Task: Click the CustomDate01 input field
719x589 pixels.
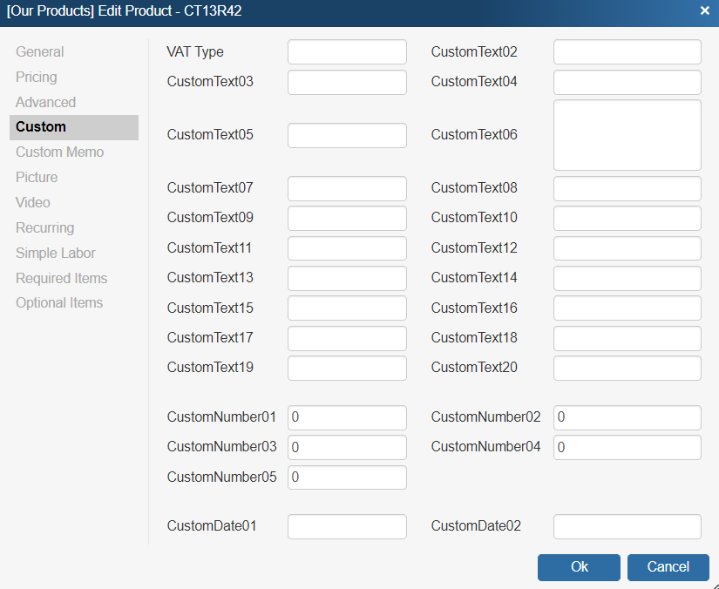Action: (x=347, y=527)
